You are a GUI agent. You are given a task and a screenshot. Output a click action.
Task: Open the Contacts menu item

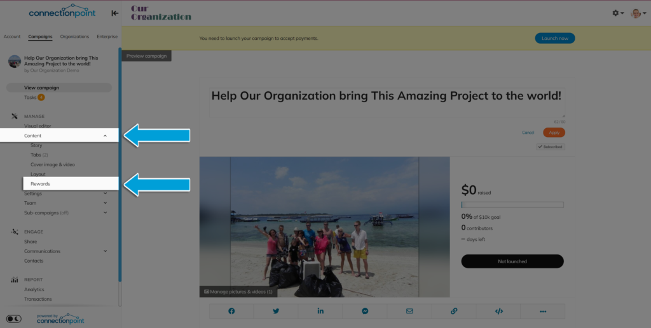34,261
